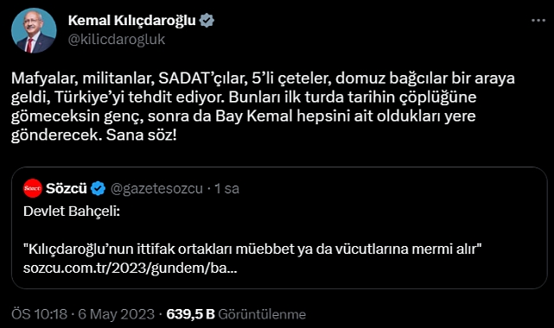
Task: Click the 'ÖS 10:18' post time
Action: 39,314
